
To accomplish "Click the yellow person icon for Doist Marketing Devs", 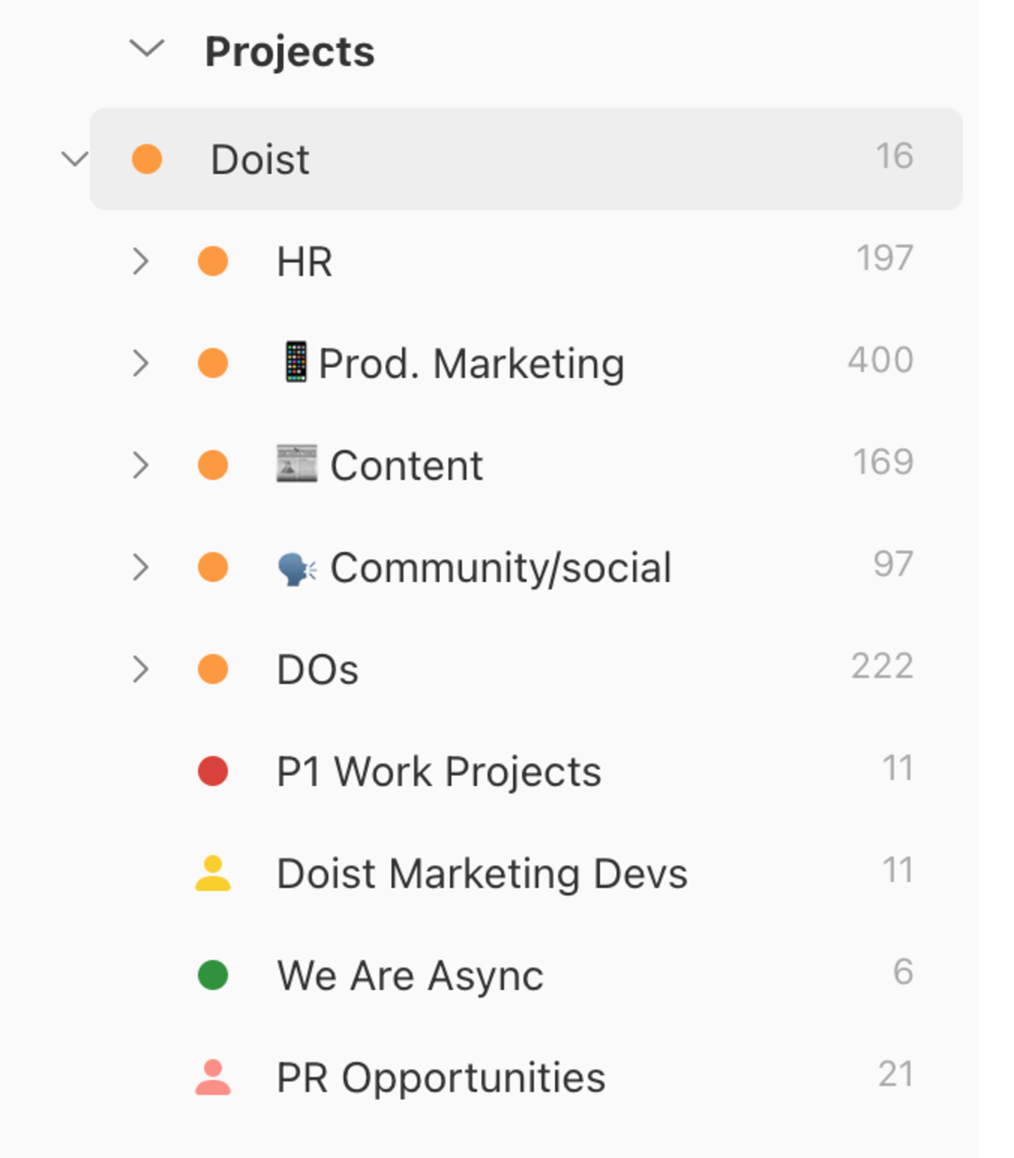I will pyautogui.click(x=213, y=873).
